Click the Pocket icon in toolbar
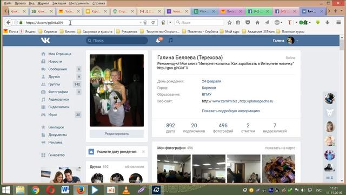346x195 pixels. click(x=248, y=23)
